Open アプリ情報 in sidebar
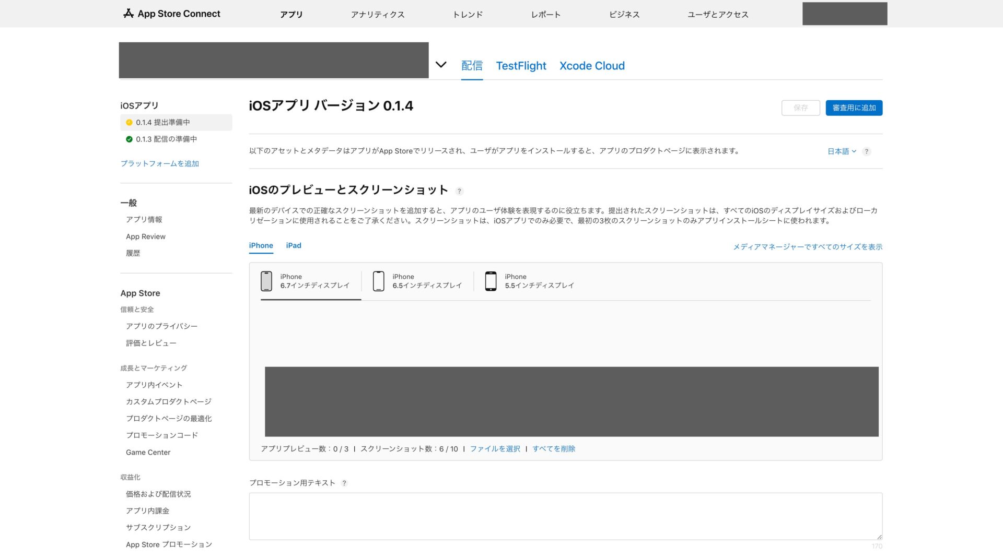Image resolution: width=1003 pixels, height=558 pixels. coord(144,220)
